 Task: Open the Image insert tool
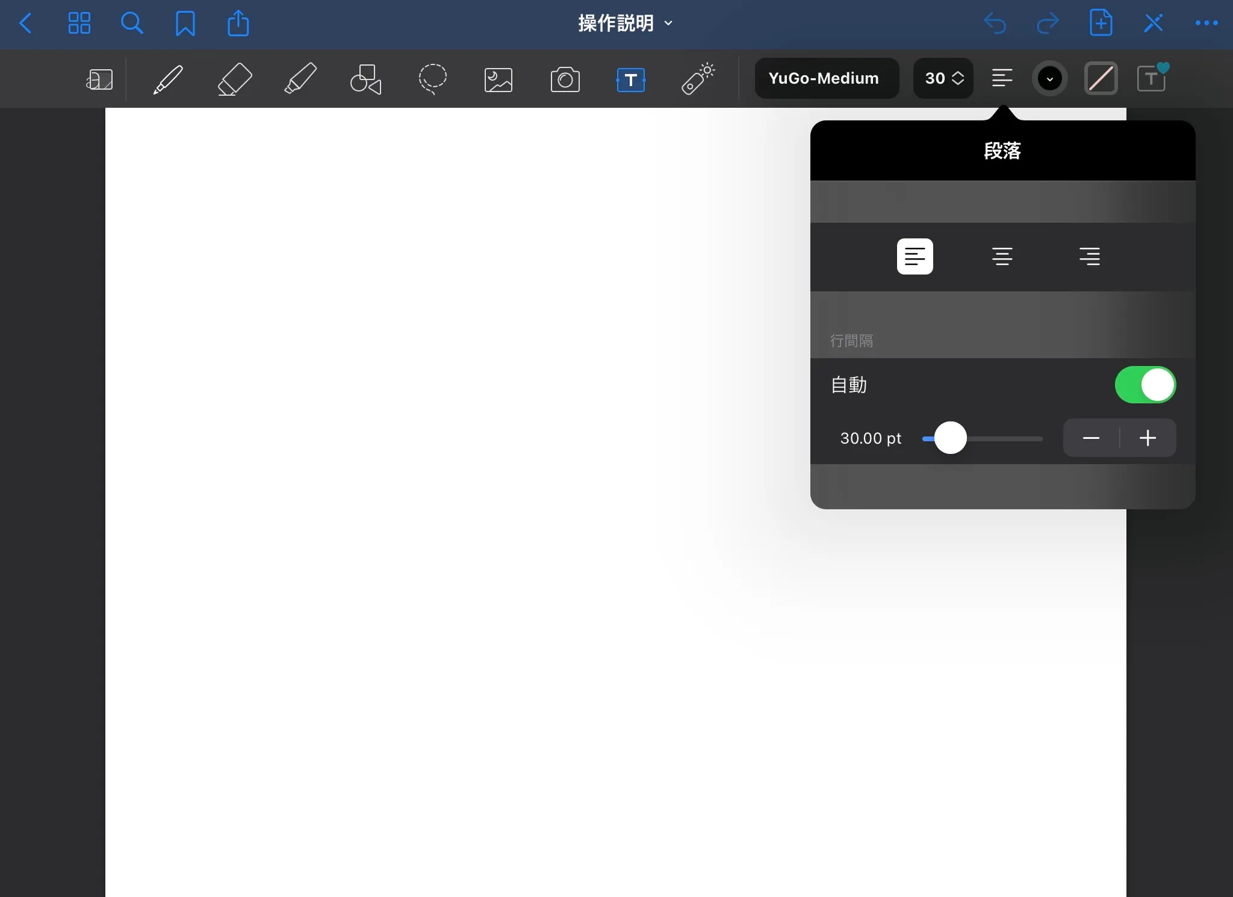click(498, 79)
